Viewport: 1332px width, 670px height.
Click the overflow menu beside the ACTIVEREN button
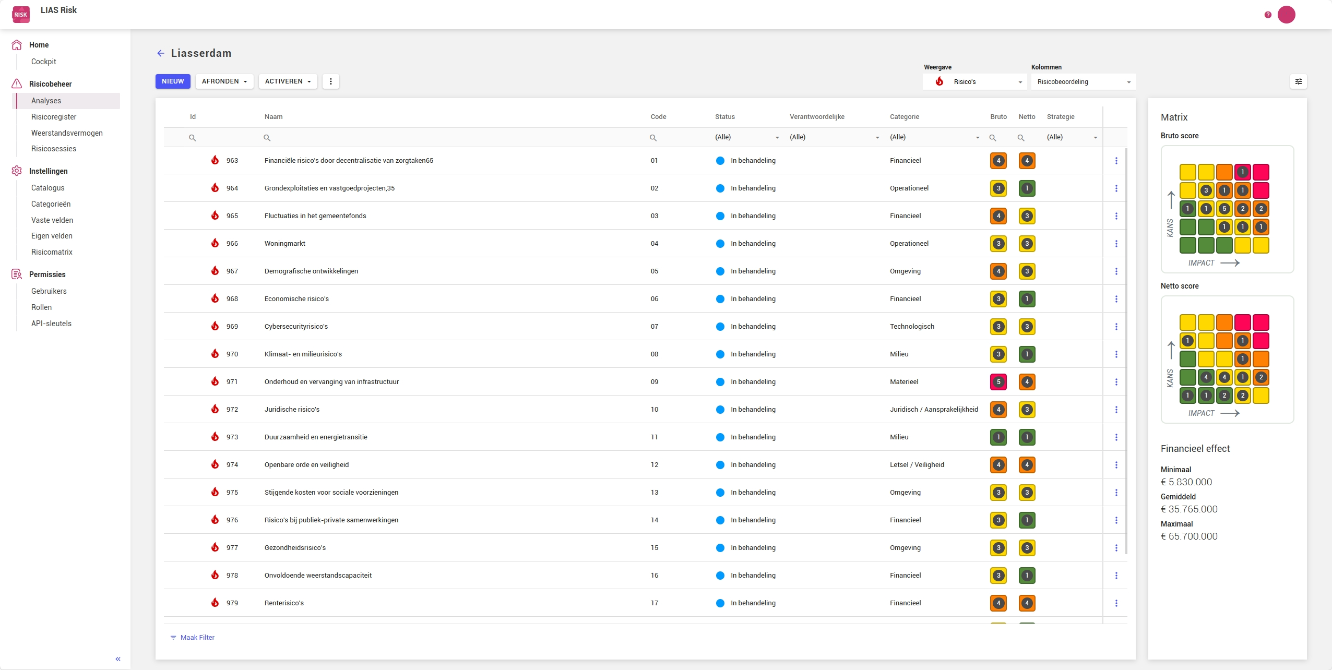point(330,81)
